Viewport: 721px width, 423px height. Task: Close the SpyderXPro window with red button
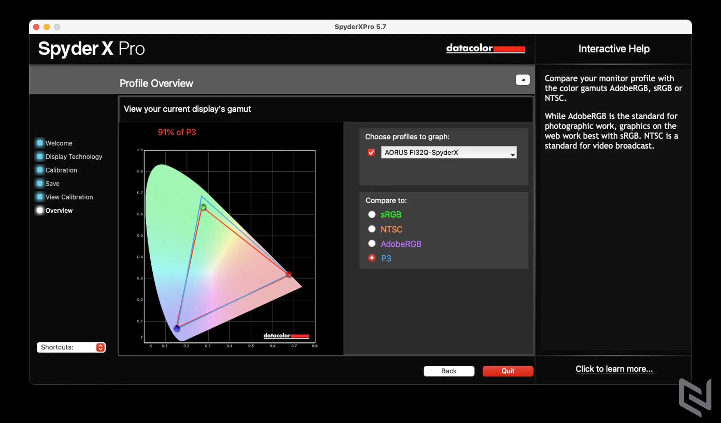pos(36,27)
